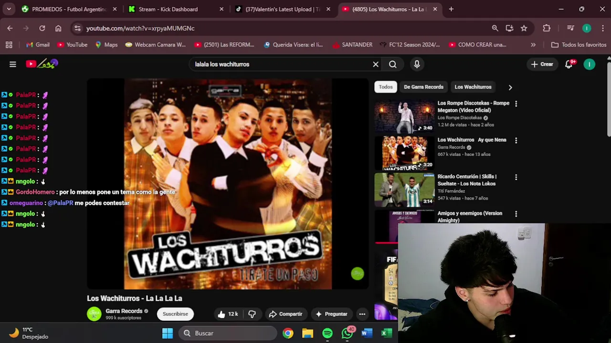Show more filter chips with arrow
The height and width of the screenshot is (343, 611).
[x=510, y=87]
